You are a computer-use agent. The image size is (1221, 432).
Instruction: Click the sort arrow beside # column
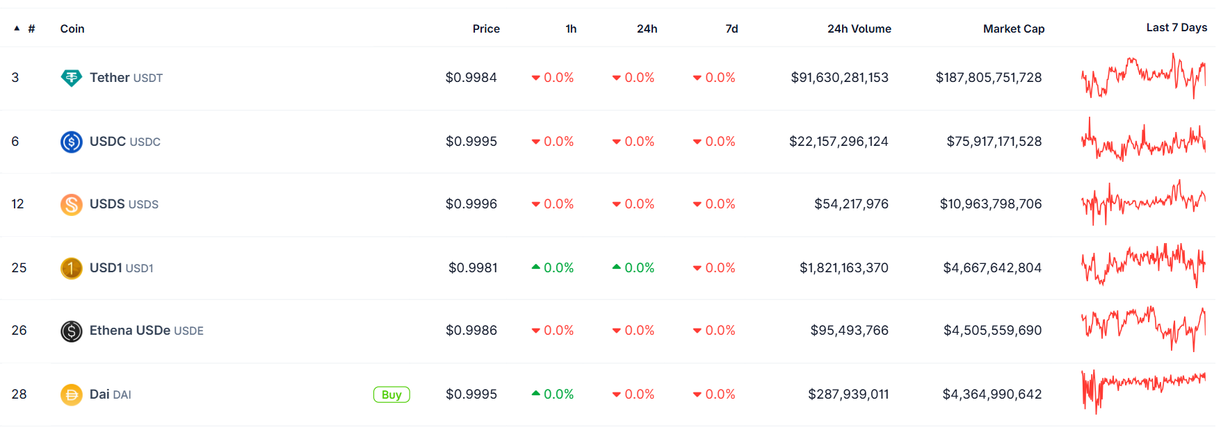[x=17, y=28]
